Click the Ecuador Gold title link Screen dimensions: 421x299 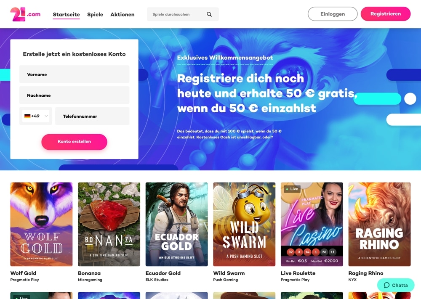tap(163, 273)
